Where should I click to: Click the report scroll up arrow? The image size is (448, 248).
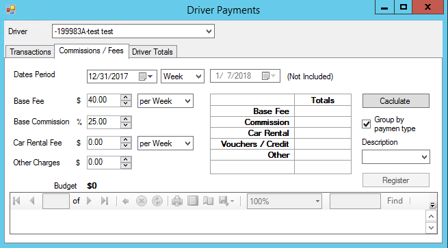point(431,217)
